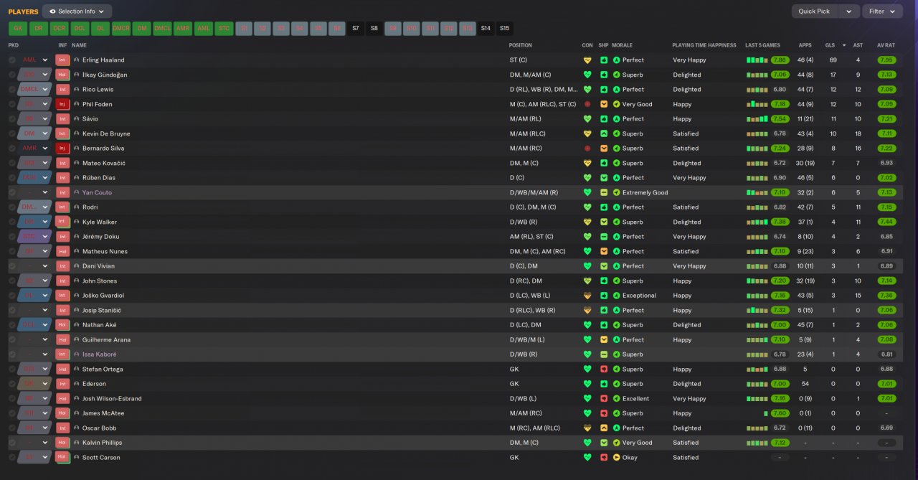
Task: Sort by the GLS column header
Action: (x=829, y=45)
